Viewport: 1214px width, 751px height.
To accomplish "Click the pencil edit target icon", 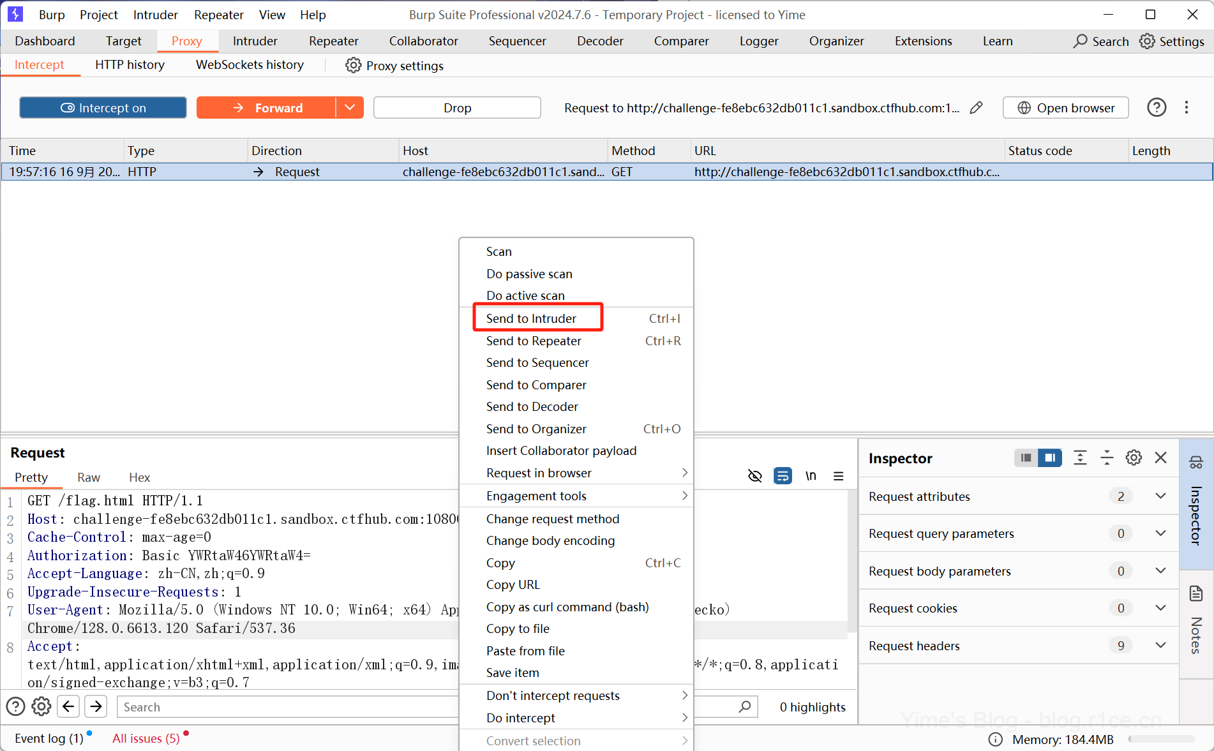I will pyautogui.click(x=976, y=108).
